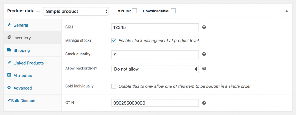Select the Inventory tab
Viewport: 296px width, 115px height.
pos(33,38)
